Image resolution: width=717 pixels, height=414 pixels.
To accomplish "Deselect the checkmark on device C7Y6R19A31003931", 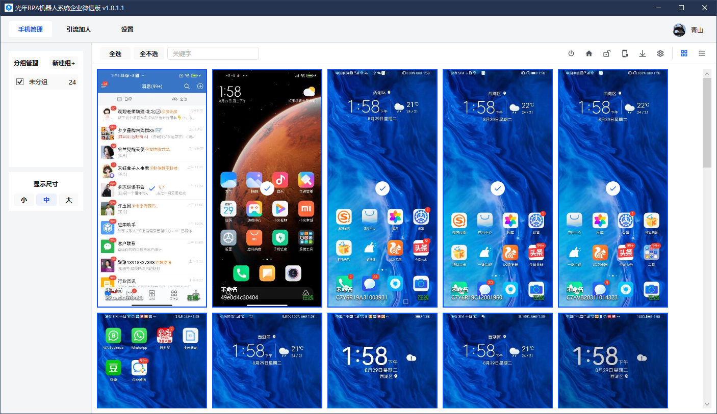I will point(382,188).
